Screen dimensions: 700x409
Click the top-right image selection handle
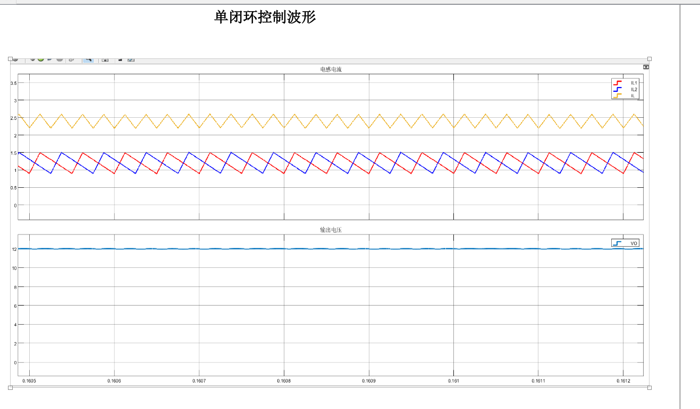pyautogui.click(x=649, y=59)
